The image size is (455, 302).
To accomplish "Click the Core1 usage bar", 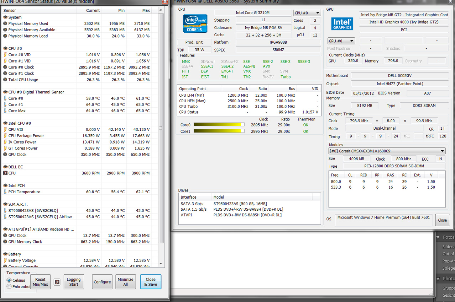I will [x=219, y=131].
